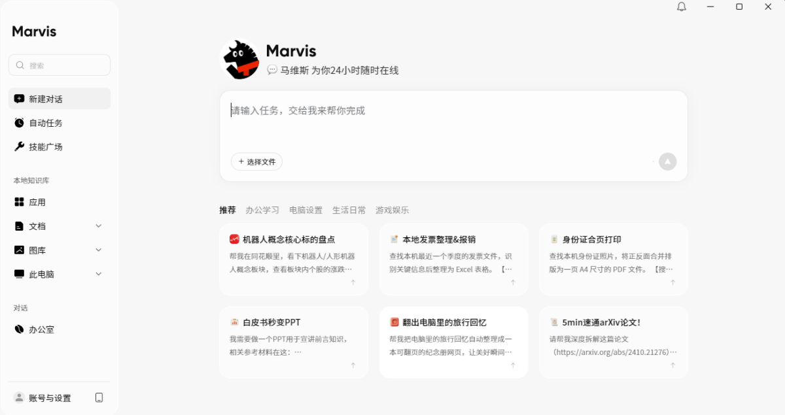Switch to the 电脑设置 tab
Image resolution: width=785 pixels, height=415 pixels.
tap(305, 210)
